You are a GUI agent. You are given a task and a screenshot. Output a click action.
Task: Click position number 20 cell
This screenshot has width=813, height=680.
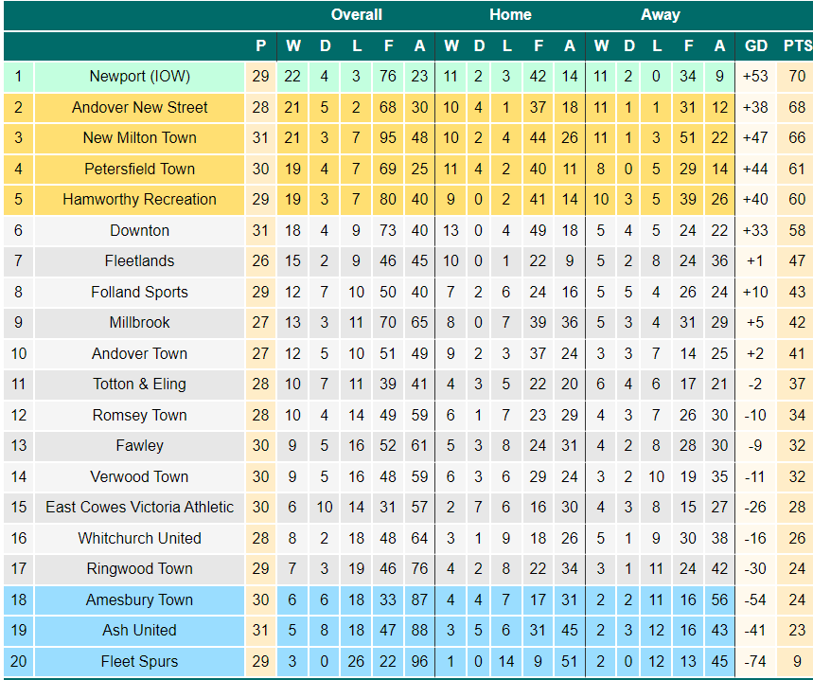click(18, 661)
